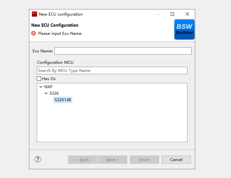Select the NXP vendor label in the tree
231x178 pixels.
point(48,87)
